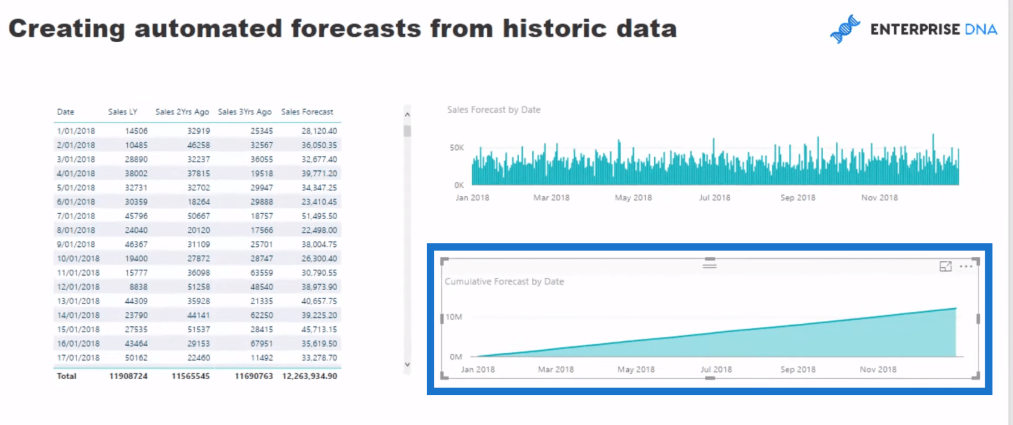1013x425 pixels.
Task: Click the Sales LY value 8838
Action: [x=139, y=287]
